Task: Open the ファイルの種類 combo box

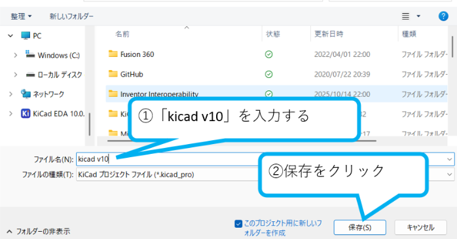Action: point(265,174)
